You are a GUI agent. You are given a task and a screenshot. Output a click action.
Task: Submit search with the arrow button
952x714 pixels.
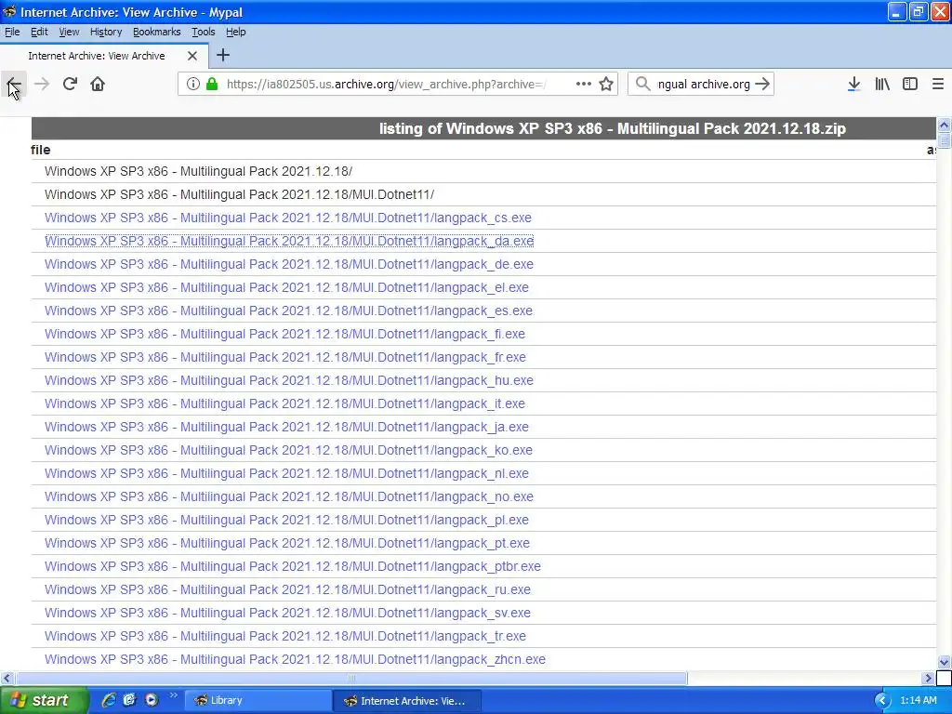[x=762, y=84]
